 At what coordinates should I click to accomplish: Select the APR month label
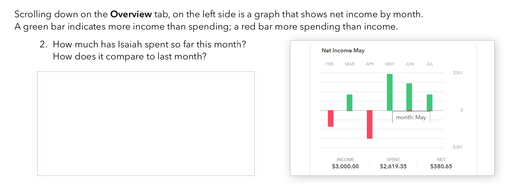point(369,64)
